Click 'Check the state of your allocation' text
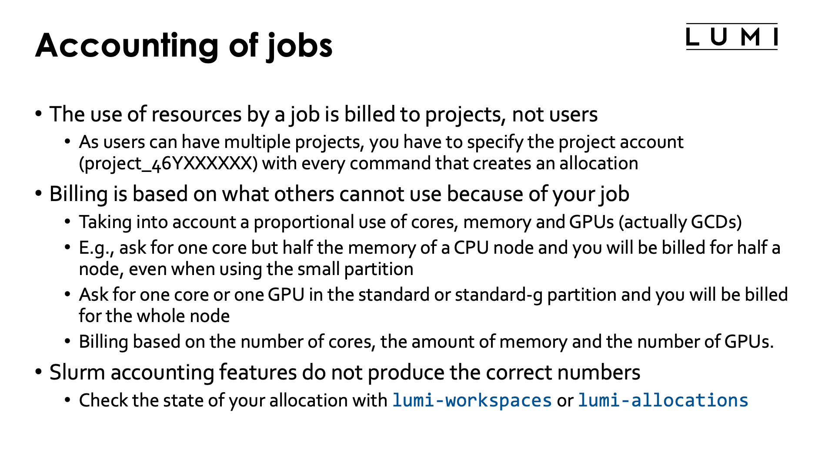This screenshot has width=835, height=470. 233,400
